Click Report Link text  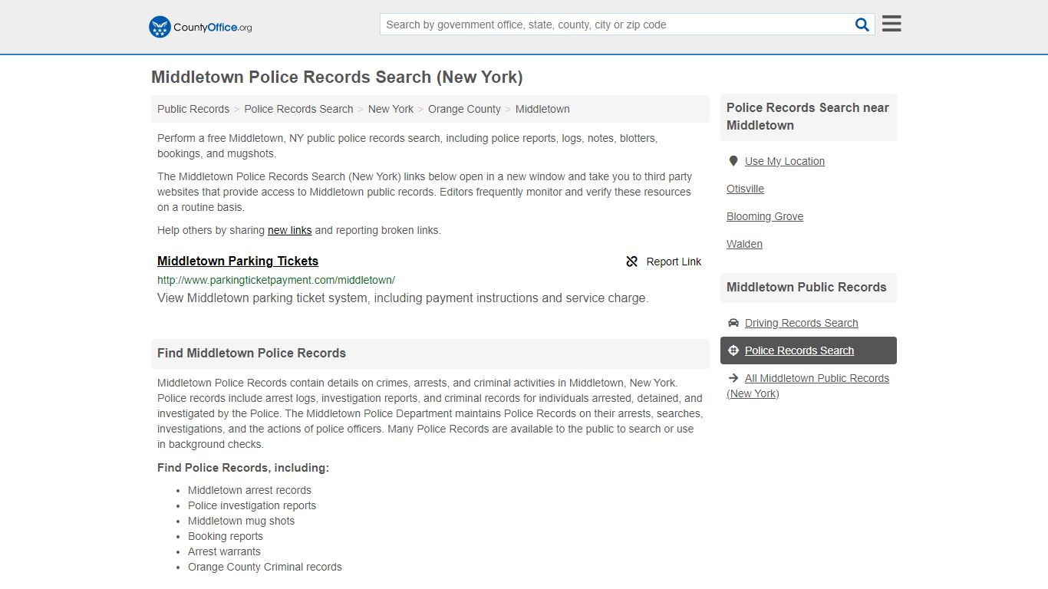674,262
